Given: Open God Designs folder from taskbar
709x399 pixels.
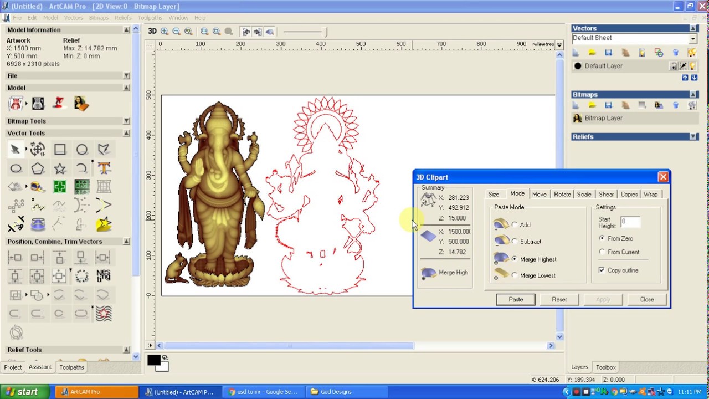Looking at the screenshot, I should click(347, 392).
